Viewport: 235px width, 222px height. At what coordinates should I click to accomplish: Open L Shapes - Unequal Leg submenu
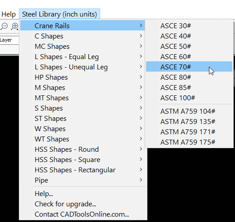click(82, 67)
